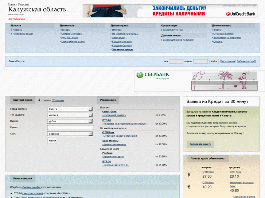Open Новости in the navigation menu

[17, 30]
